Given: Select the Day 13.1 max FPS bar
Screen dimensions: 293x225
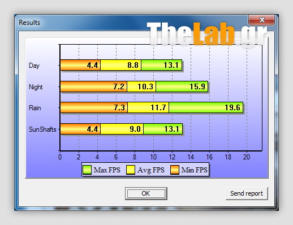Looking at the screenshot, I should [x=162, y=65].
